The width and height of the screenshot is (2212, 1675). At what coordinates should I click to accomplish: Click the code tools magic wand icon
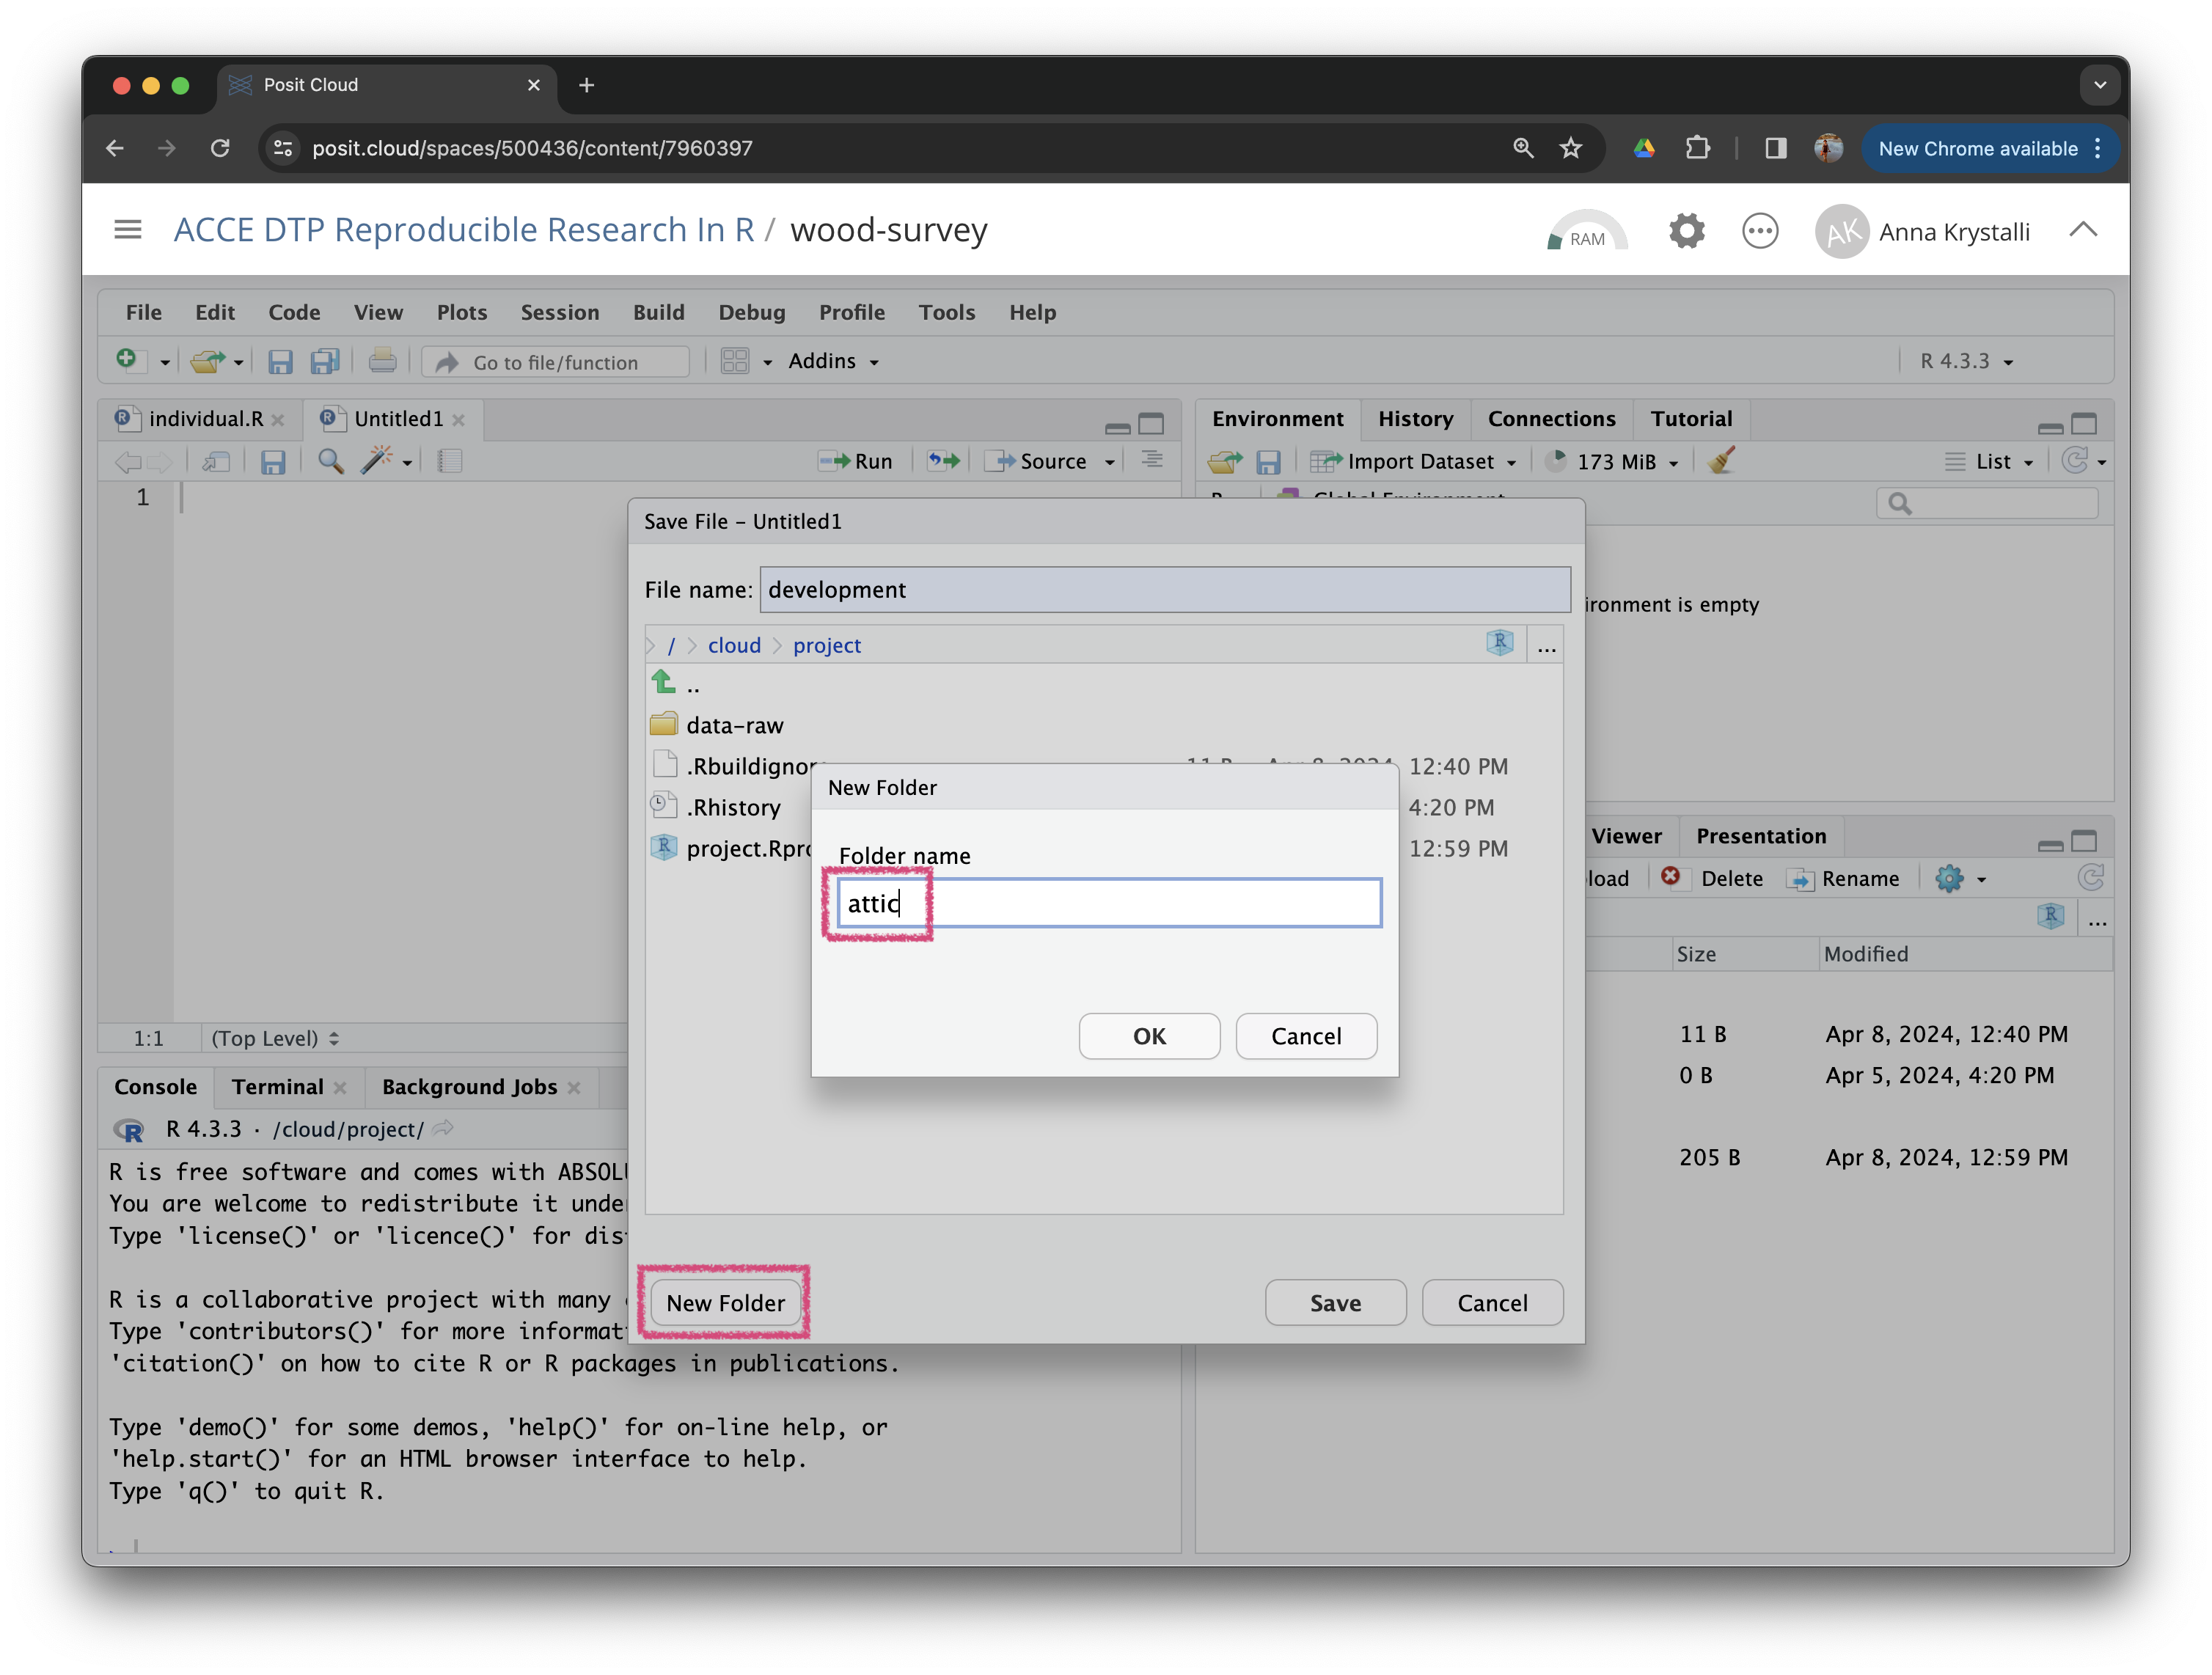(376, 460)
